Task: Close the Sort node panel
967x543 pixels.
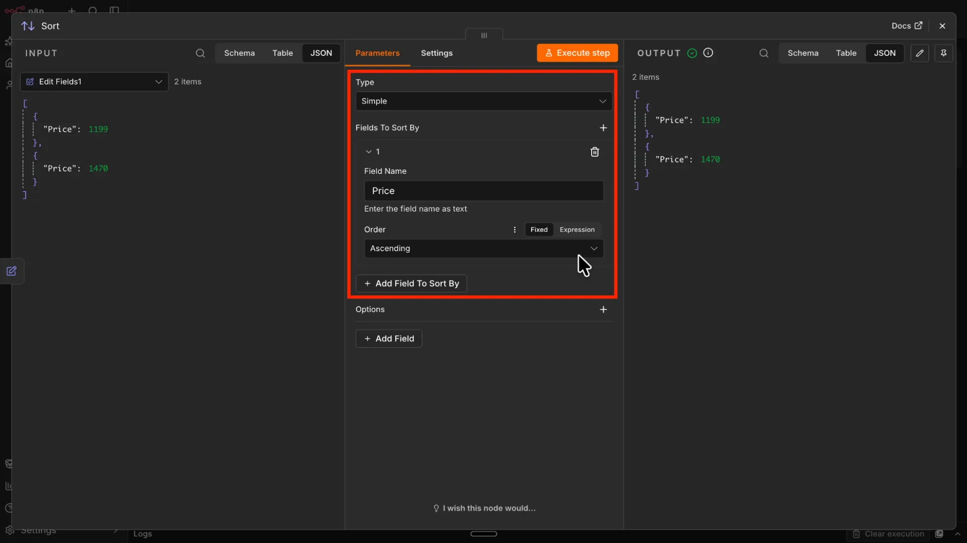Action: pos(942,26)
